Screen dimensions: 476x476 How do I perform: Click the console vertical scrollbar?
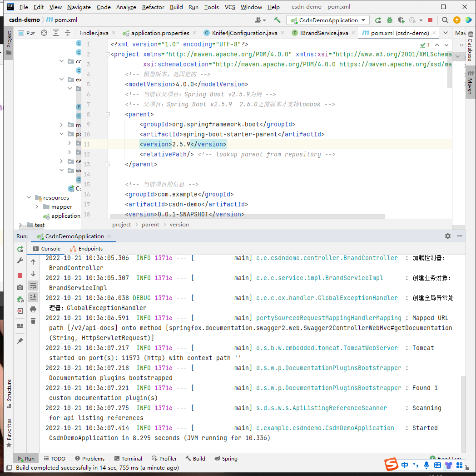pyautogui.click(x=463, y=413)
